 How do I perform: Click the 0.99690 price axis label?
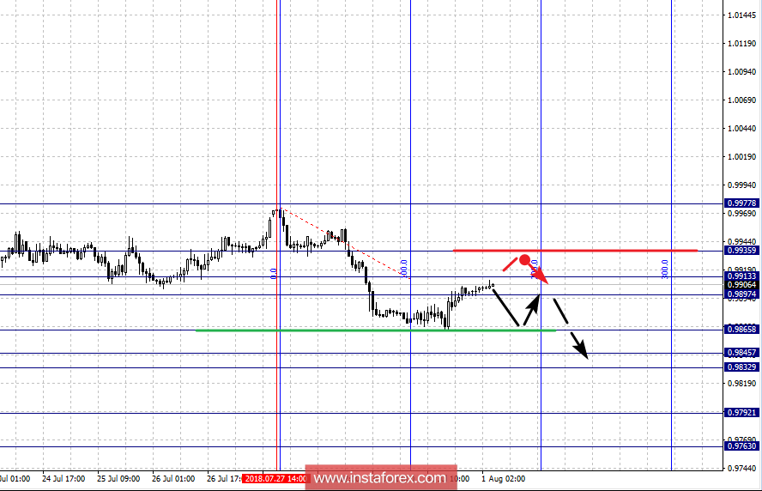click(x=741, y=214)
